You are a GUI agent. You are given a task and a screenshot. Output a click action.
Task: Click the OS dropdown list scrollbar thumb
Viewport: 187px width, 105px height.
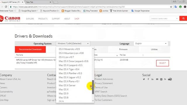[x=93, y=87]
